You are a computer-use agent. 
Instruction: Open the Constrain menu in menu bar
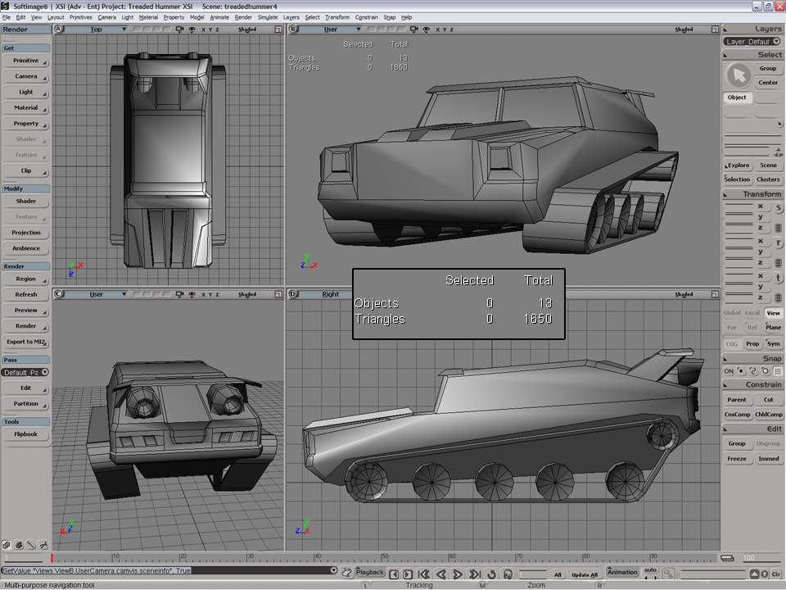pos(366,17)
